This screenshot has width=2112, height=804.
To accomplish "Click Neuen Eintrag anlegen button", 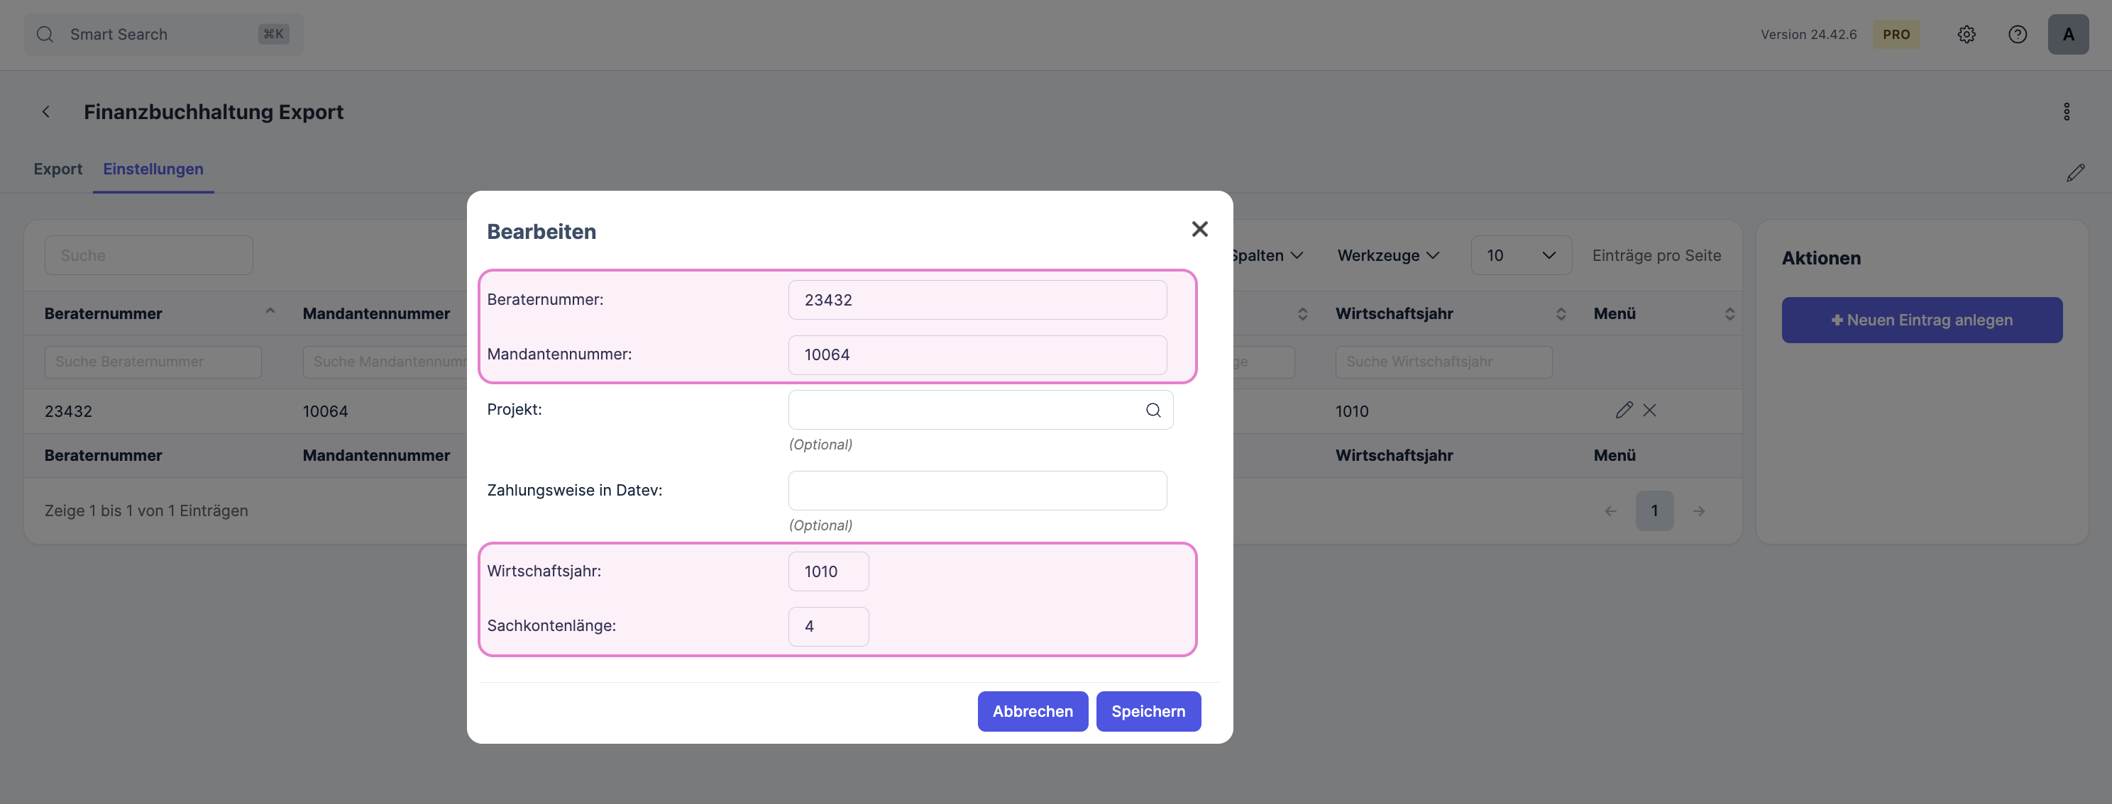I will tap(1921, 320).
